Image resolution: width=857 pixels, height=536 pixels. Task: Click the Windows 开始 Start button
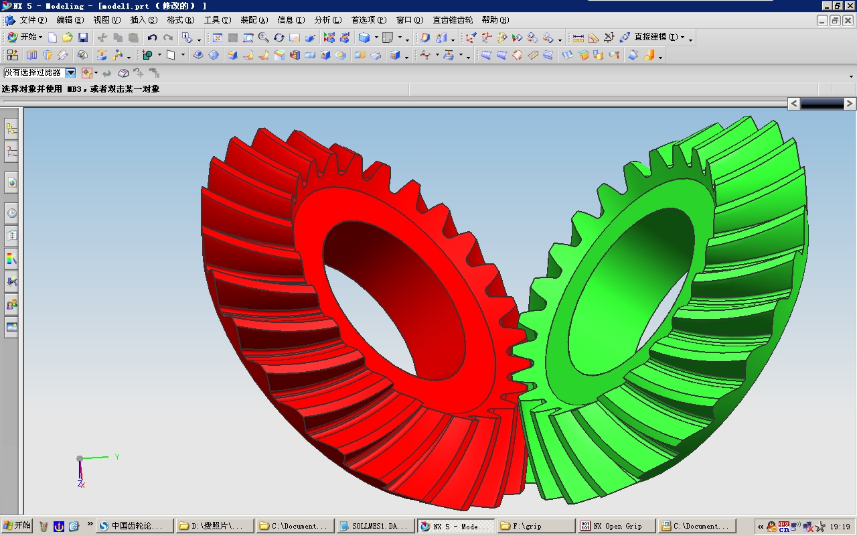coord(17,525)
